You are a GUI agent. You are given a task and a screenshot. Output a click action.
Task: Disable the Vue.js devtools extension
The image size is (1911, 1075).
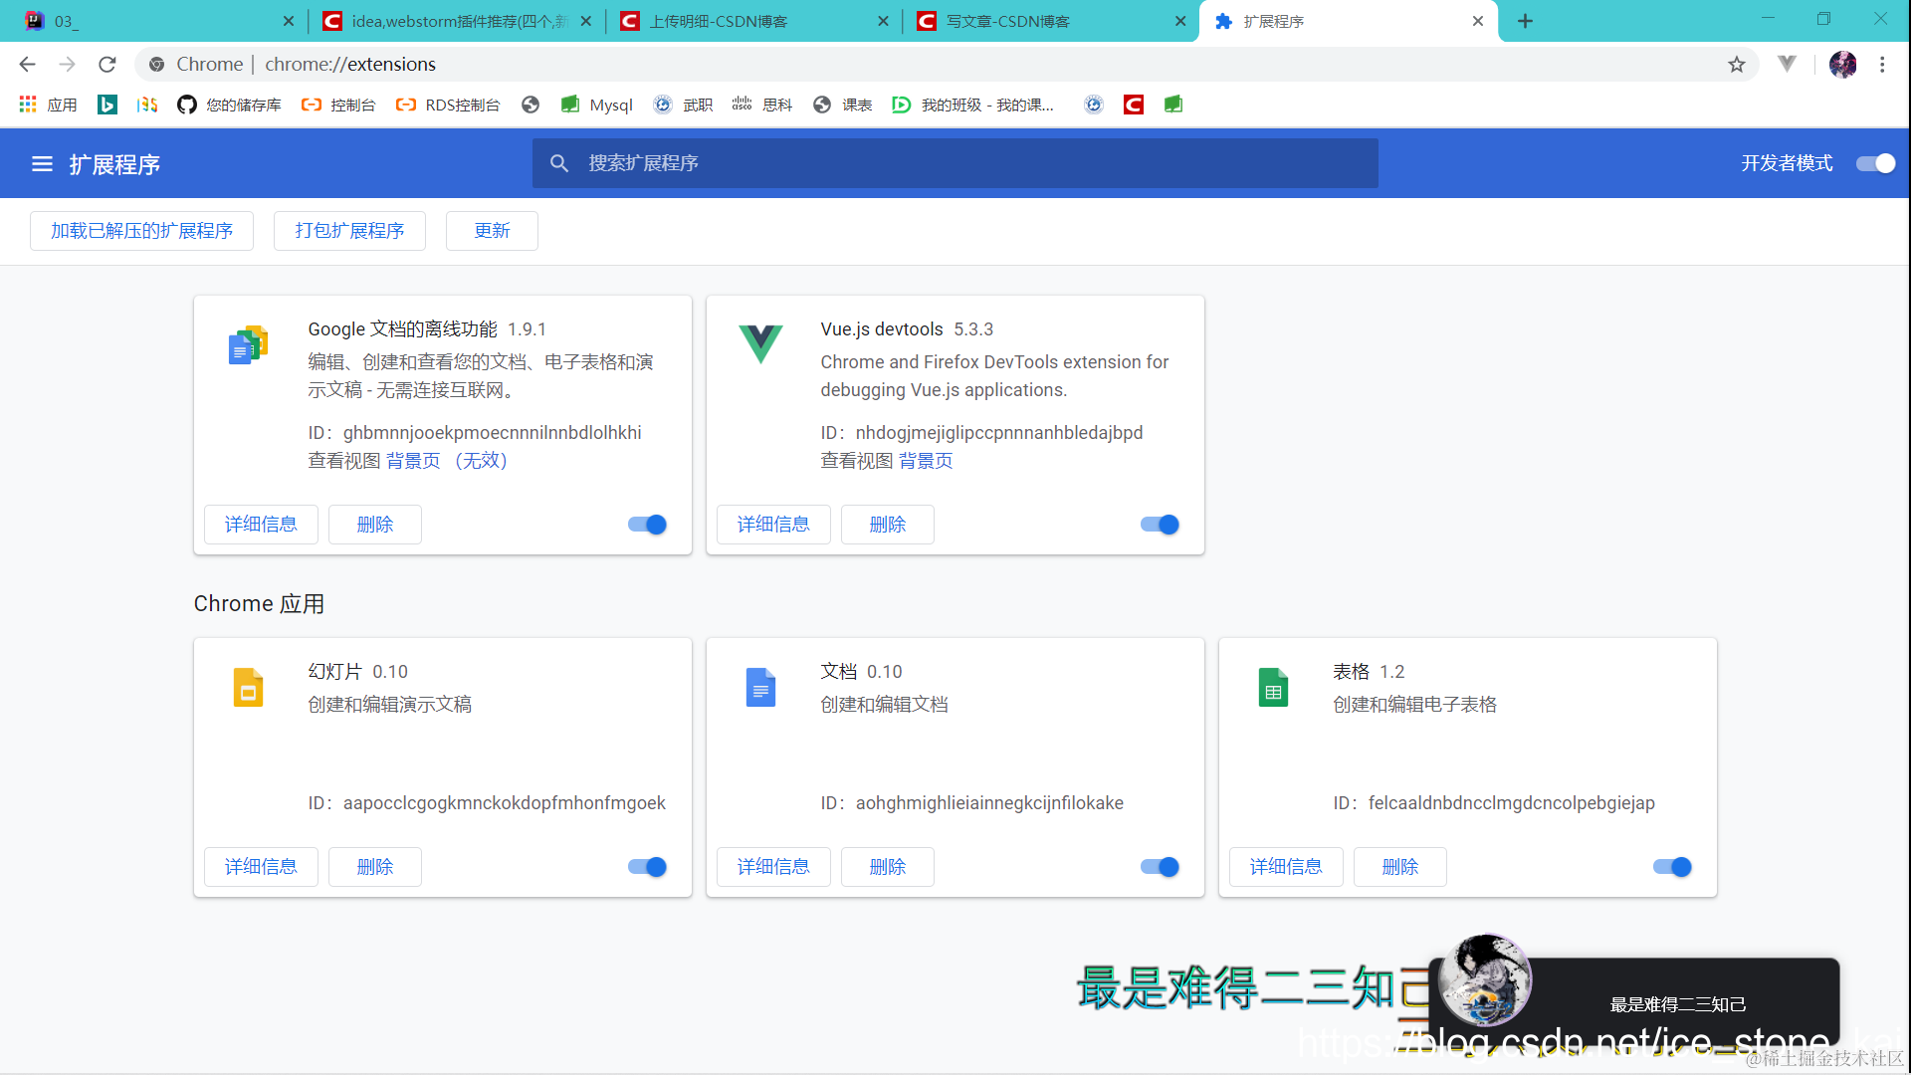click(x=1159, y=525)
